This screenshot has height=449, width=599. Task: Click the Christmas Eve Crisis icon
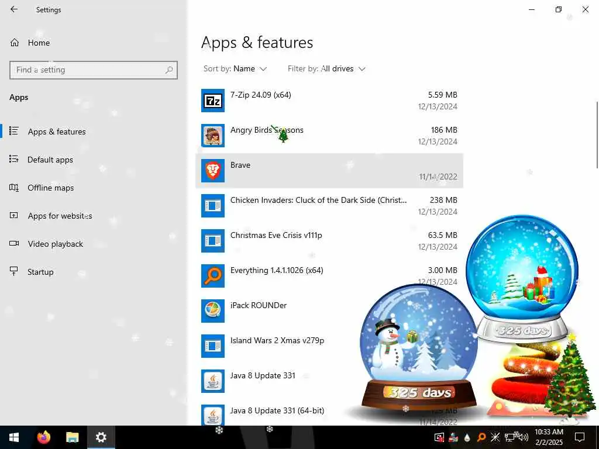pyautogui.click(x=213, y=241)
